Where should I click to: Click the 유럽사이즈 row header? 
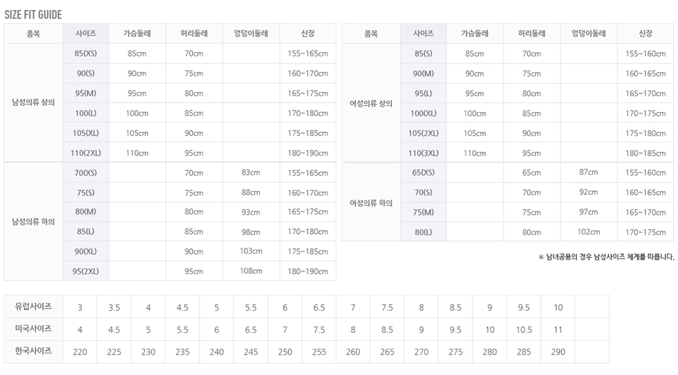[x=33, y=307]
